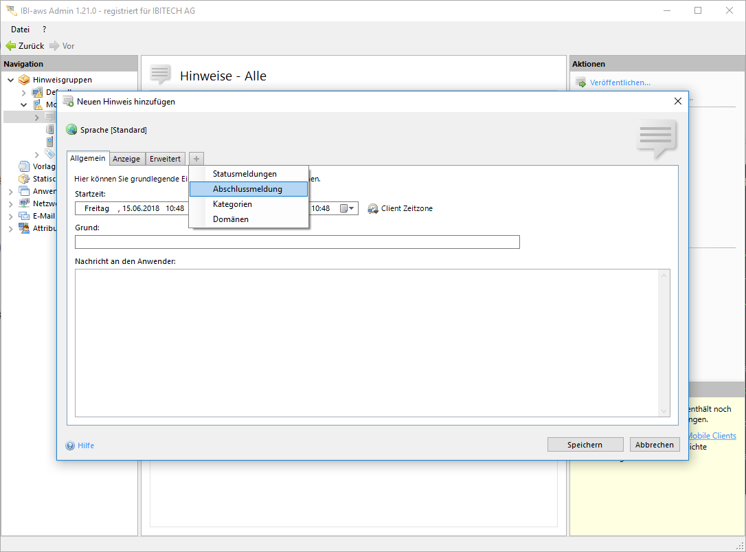Click the Client Zeitzone clock icon
Viewport: 746px width, 552px height.
point(373,208)
